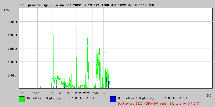
Task: Click the 18Mbit y-axis label
Action: point(13,49)
